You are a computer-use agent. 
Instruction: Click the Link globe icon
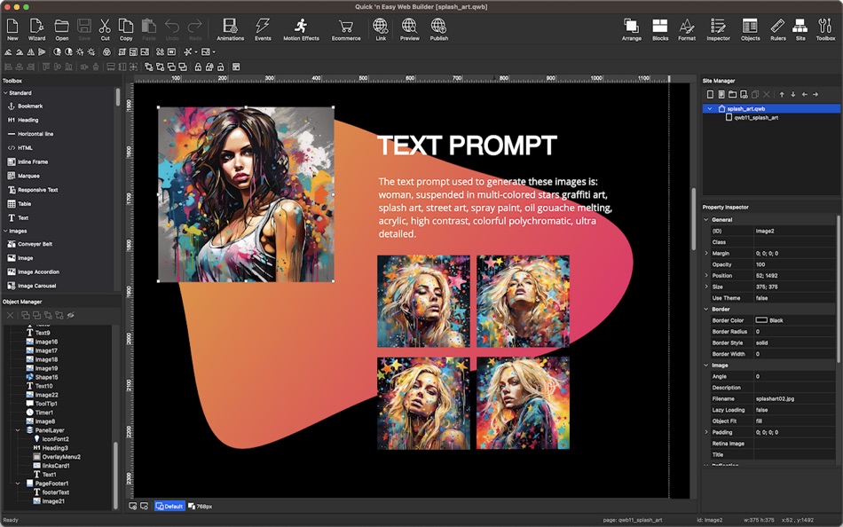[381, 29]
